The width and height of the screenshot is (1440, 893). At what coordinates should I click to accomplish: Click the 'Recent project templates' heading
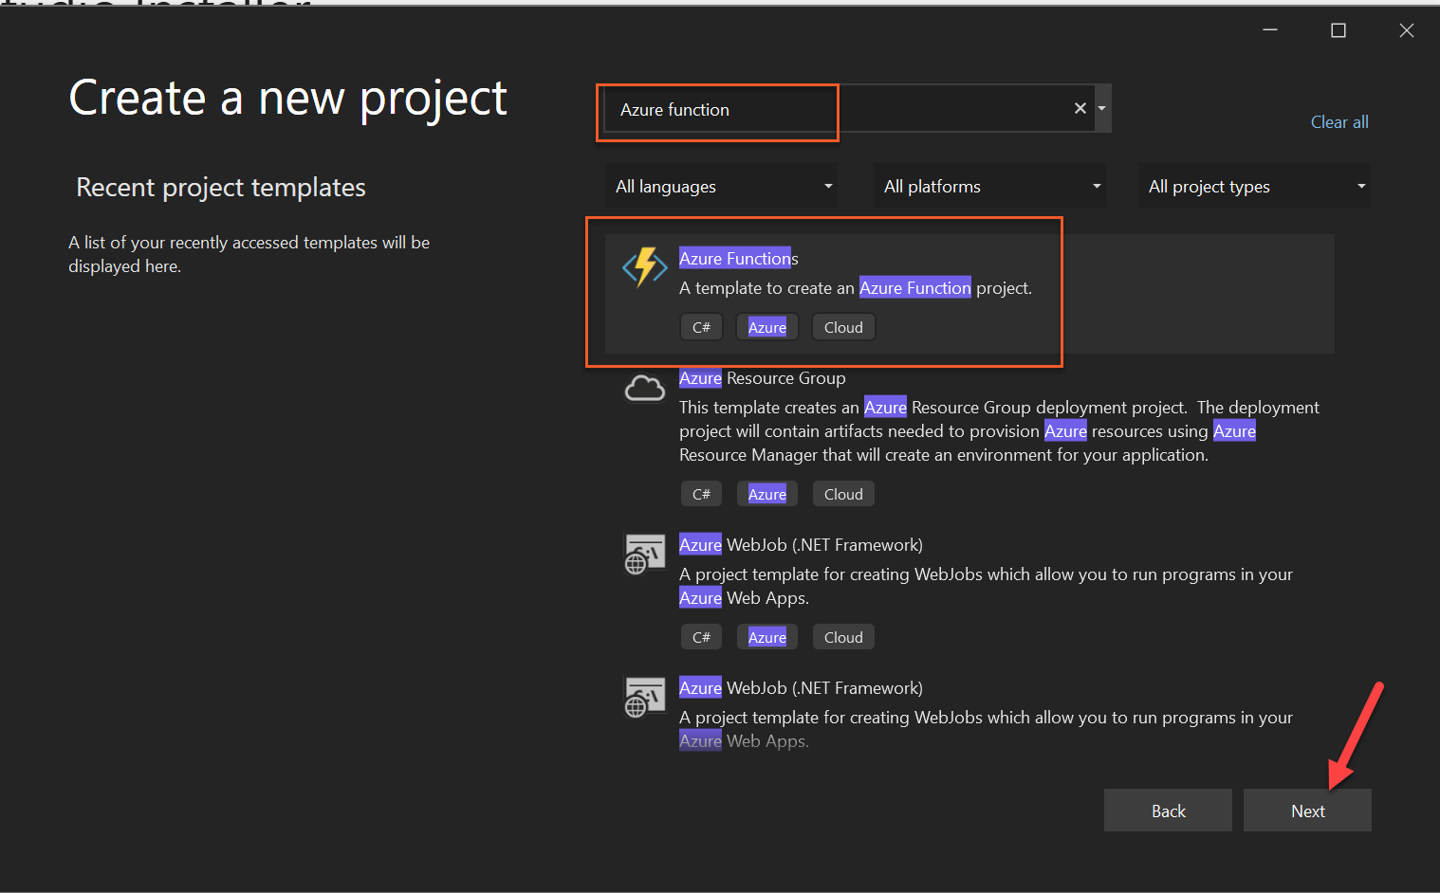(221, 187)
